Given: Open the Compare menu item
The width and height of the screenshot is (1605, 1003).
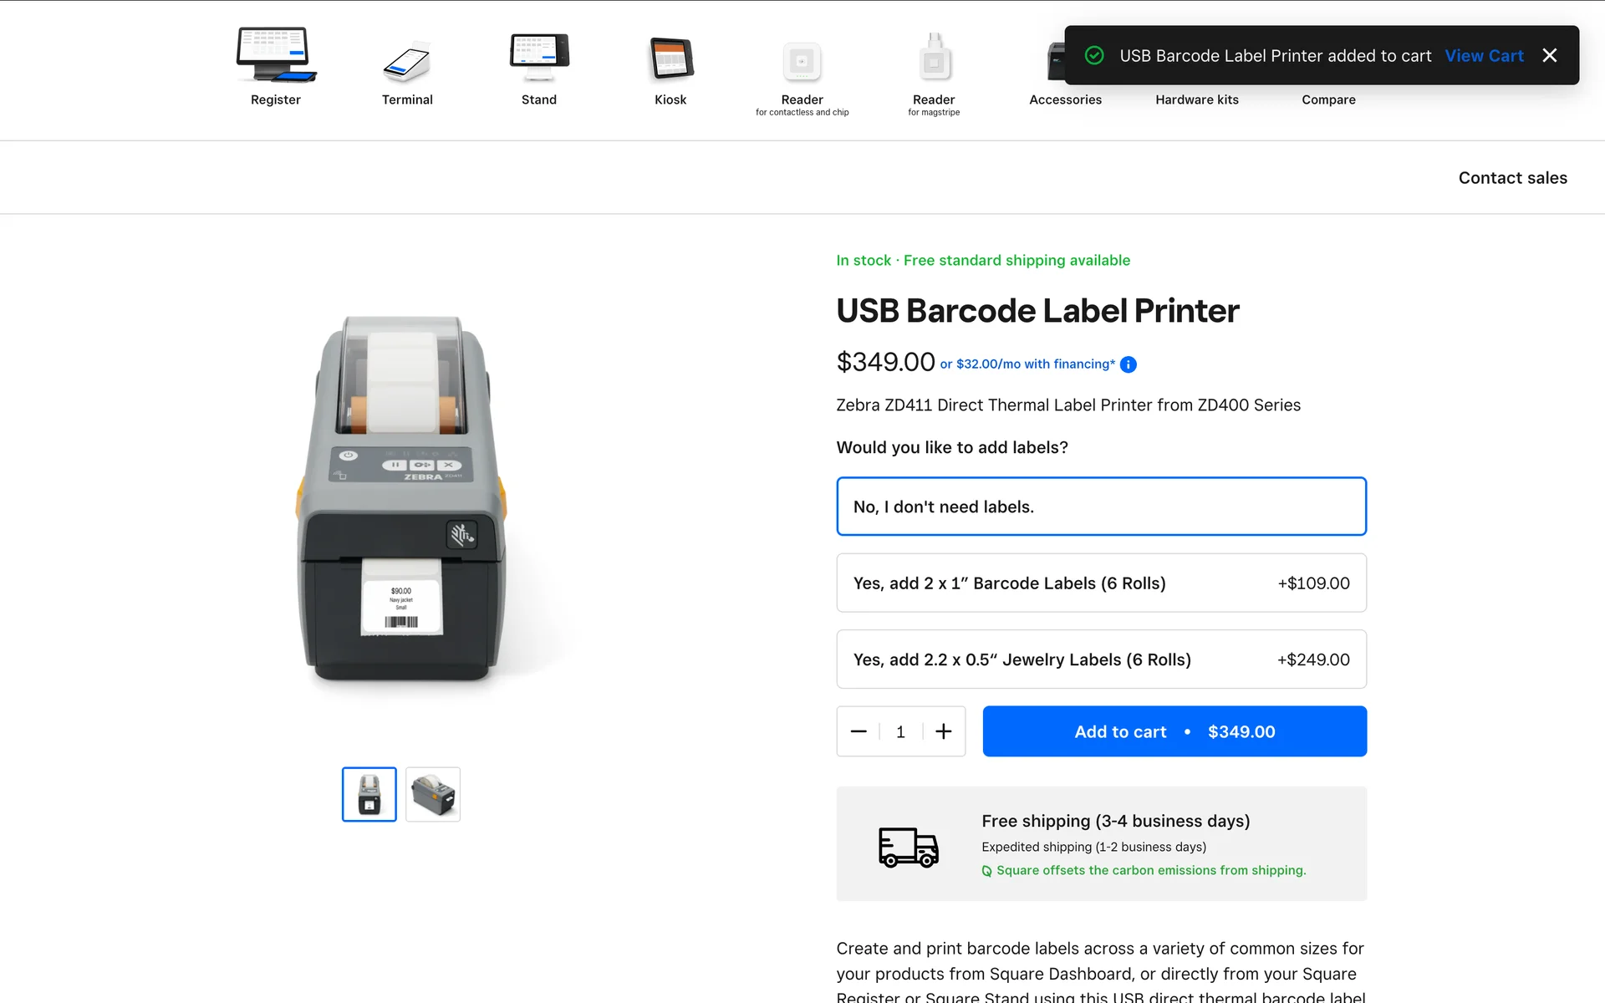Looking at the screenshot, I should coord(1328,99).
